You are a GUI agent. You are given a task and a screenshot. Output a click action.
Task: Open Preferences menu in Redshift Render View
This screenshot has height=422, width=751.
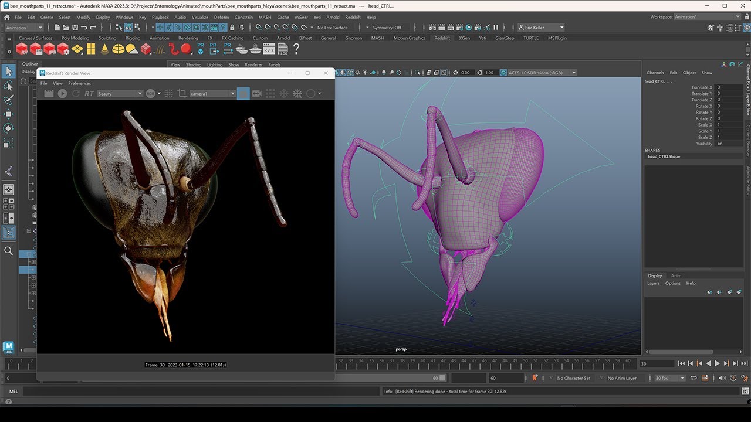[79, 83]
